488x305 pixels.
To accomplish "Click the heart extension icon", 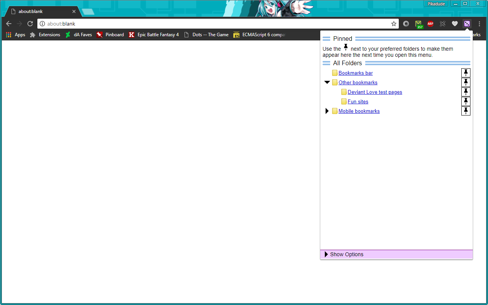I will click(x=454, y=24).
